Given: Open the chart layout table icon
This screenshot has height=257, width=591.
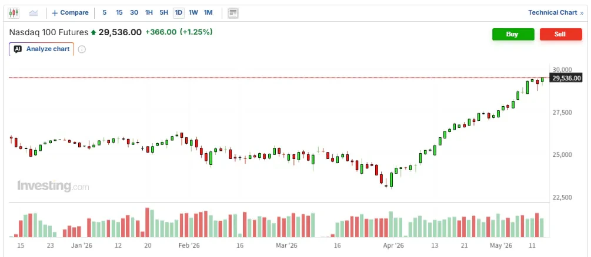Looking at the screenshot, I should 233,13.
